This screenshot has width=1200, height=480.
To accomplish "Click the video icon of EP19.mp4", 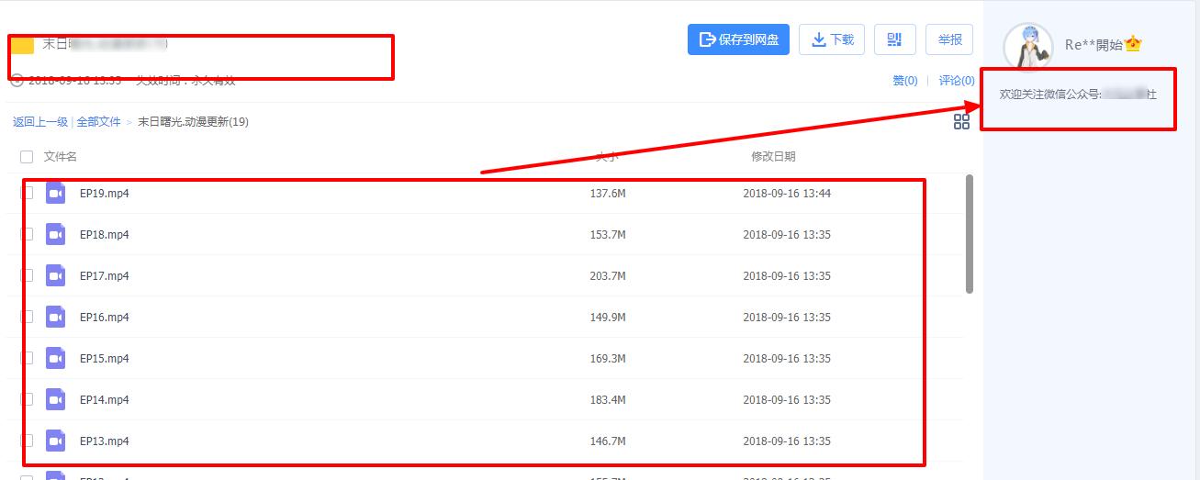I will (x=56, y=193).
